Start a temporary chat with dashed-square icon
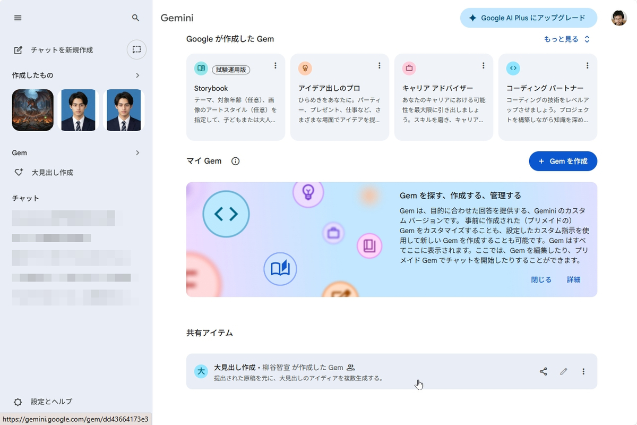 [x=136, y=49]
